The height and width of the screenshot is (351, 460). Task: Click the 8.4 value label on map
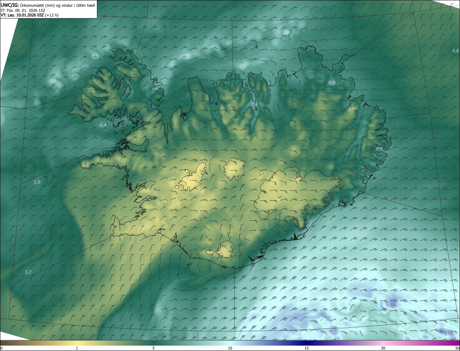coord(53,80)
